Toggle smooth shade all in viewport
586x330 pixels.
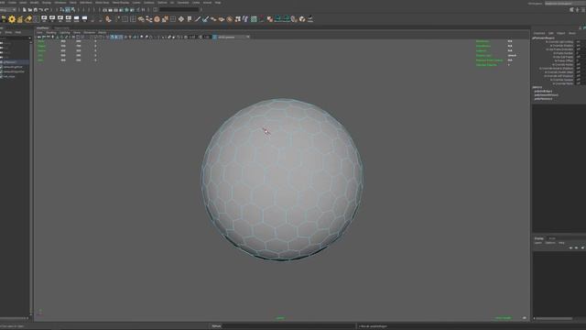(x=112, y=37)
